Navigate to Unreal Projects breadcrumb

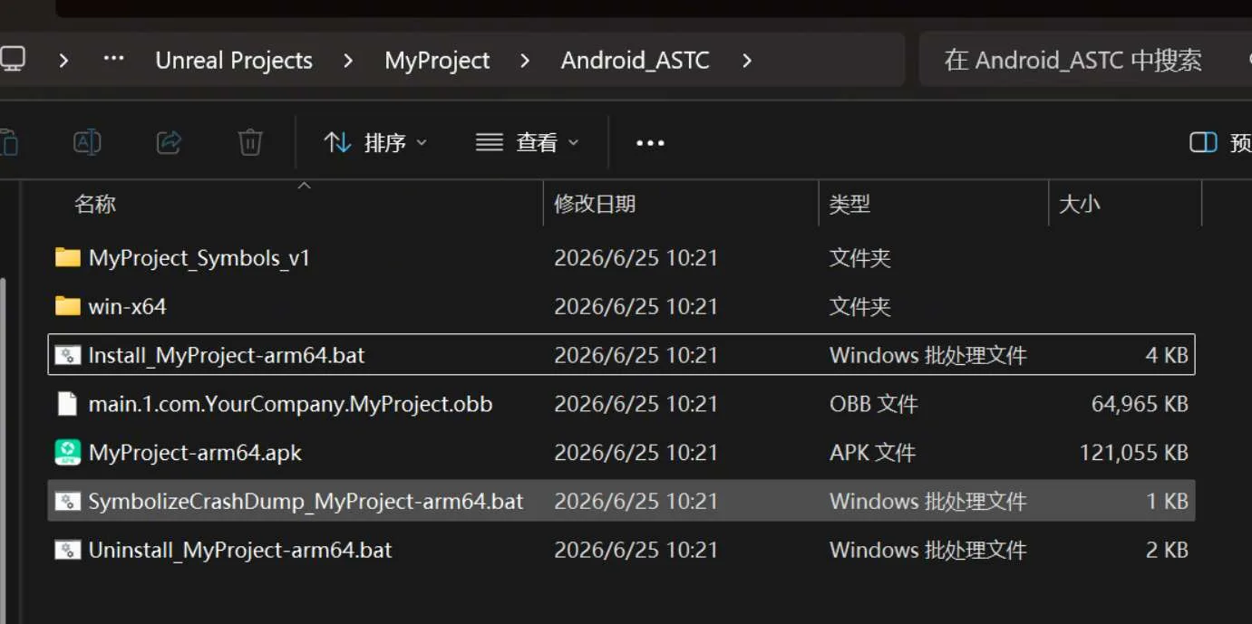coord(234,61)
